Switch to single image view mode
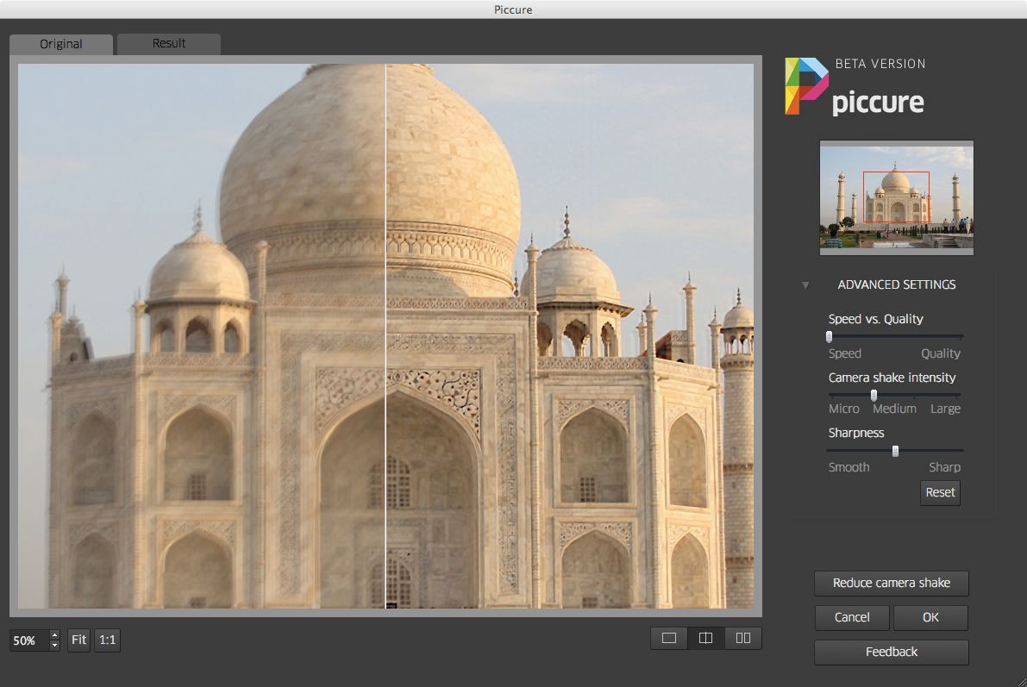Image resolution: width=1027 pixels, height=687 pixels. click(x=669, y=639)
